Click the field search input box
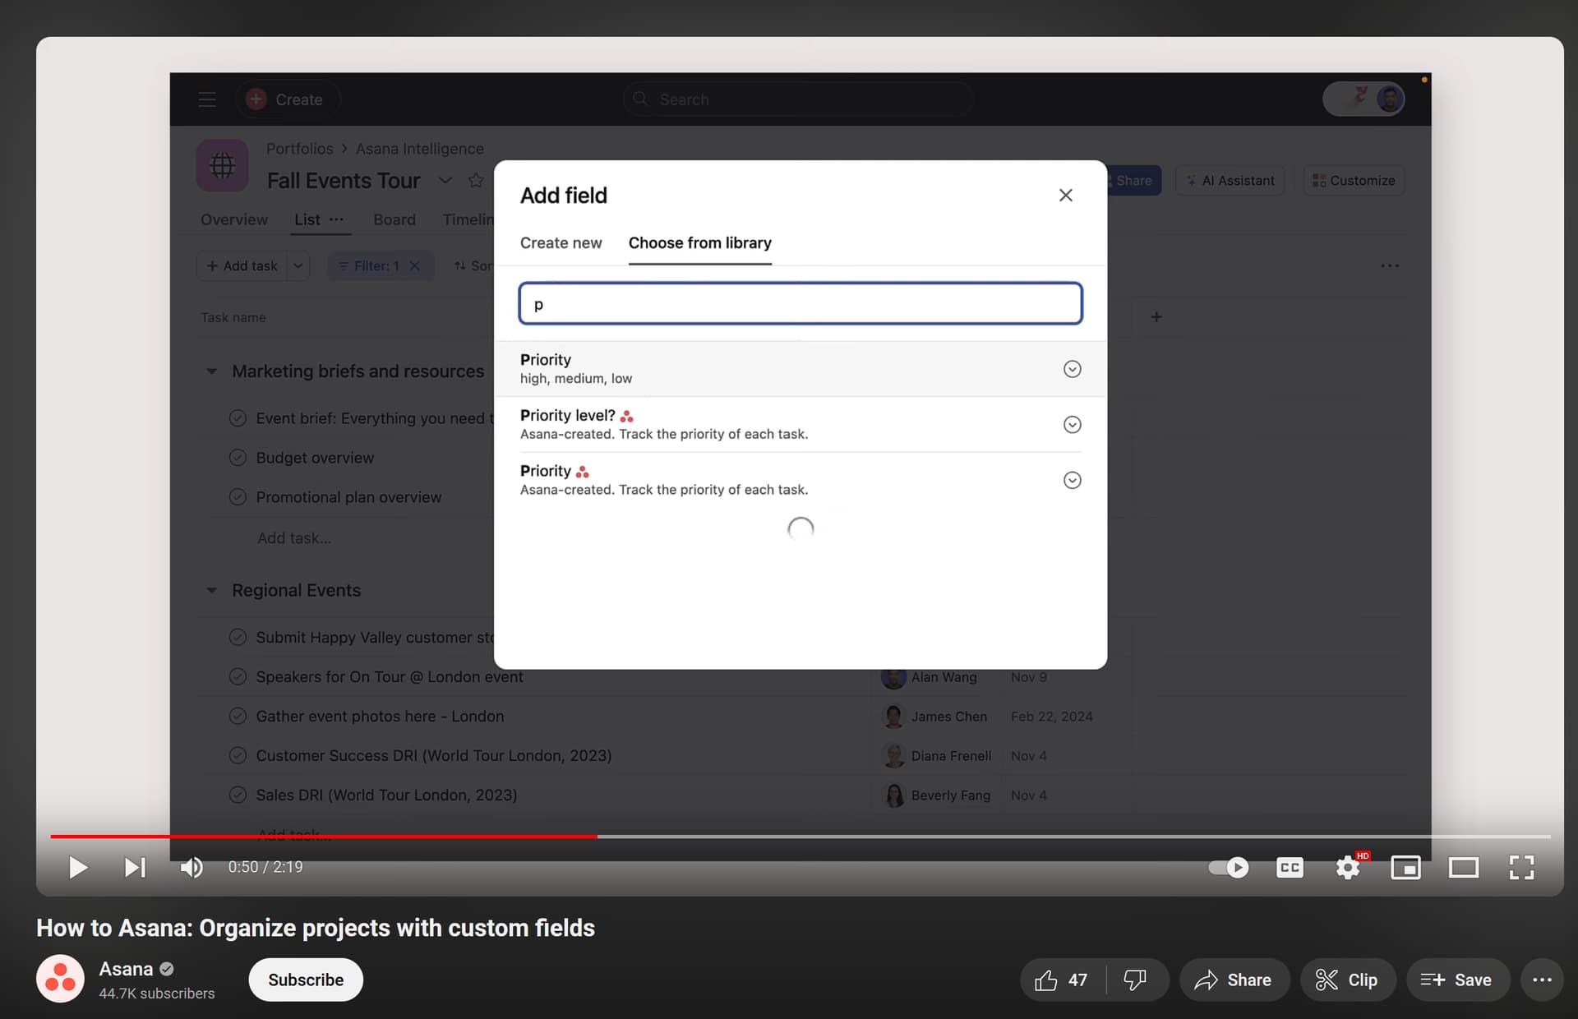The height and width of the screenshot is (1019, 1578). [x=800, y=304]
